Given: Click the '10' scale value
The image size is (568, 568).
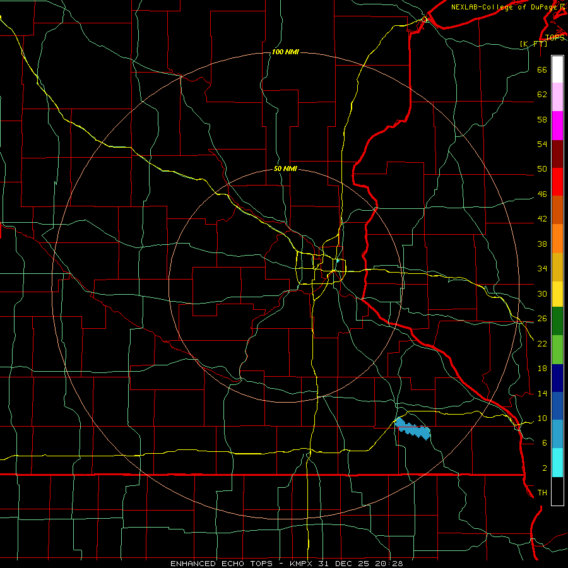Looking at the screenshot, I should click(542, 418).
